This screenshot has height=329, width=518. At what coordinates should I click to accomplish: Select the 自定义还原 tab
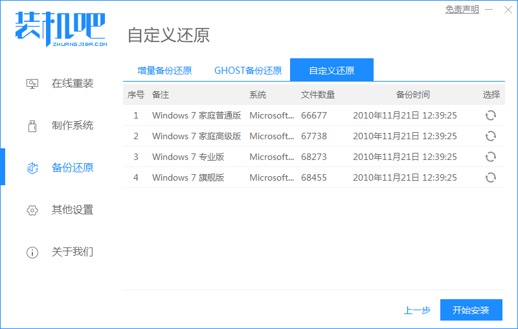pyautogui.click(x=332, y=70)
